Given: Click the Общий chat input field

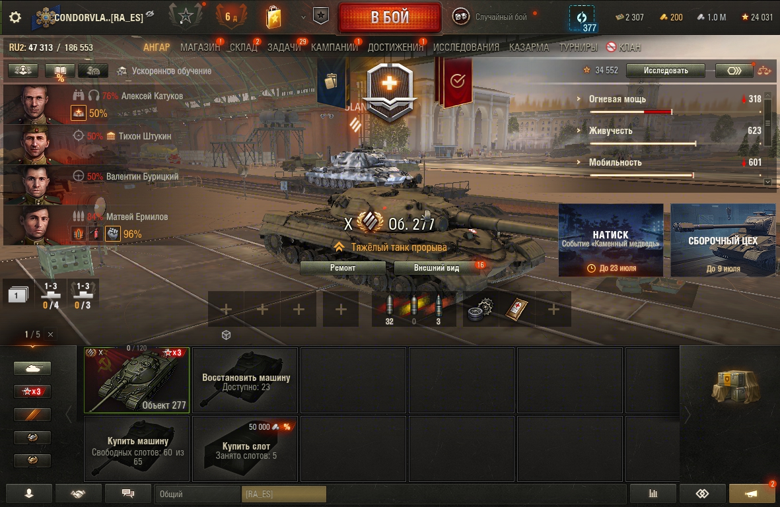Looking at the screenshot, I should [x=197, y=494].
